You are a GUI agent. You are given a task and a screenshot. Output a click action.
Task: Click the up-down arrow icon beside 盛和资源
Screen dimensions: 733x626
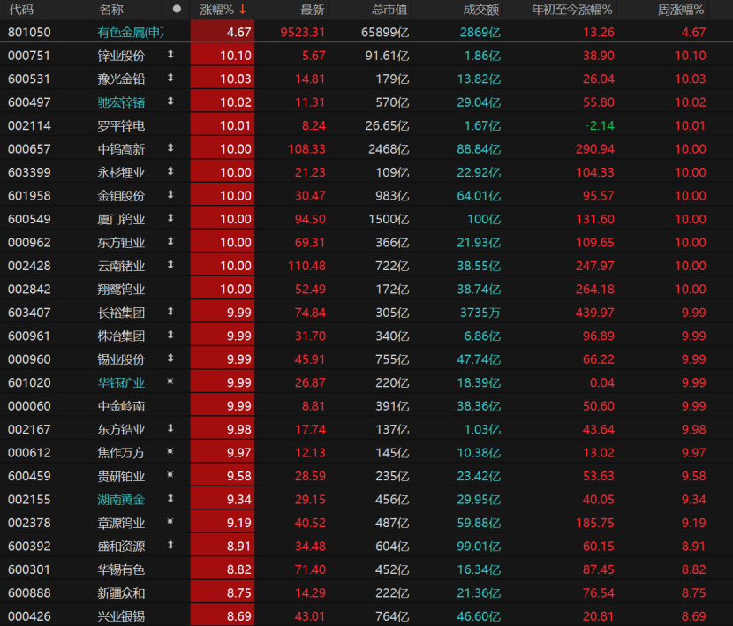point(170,546)
